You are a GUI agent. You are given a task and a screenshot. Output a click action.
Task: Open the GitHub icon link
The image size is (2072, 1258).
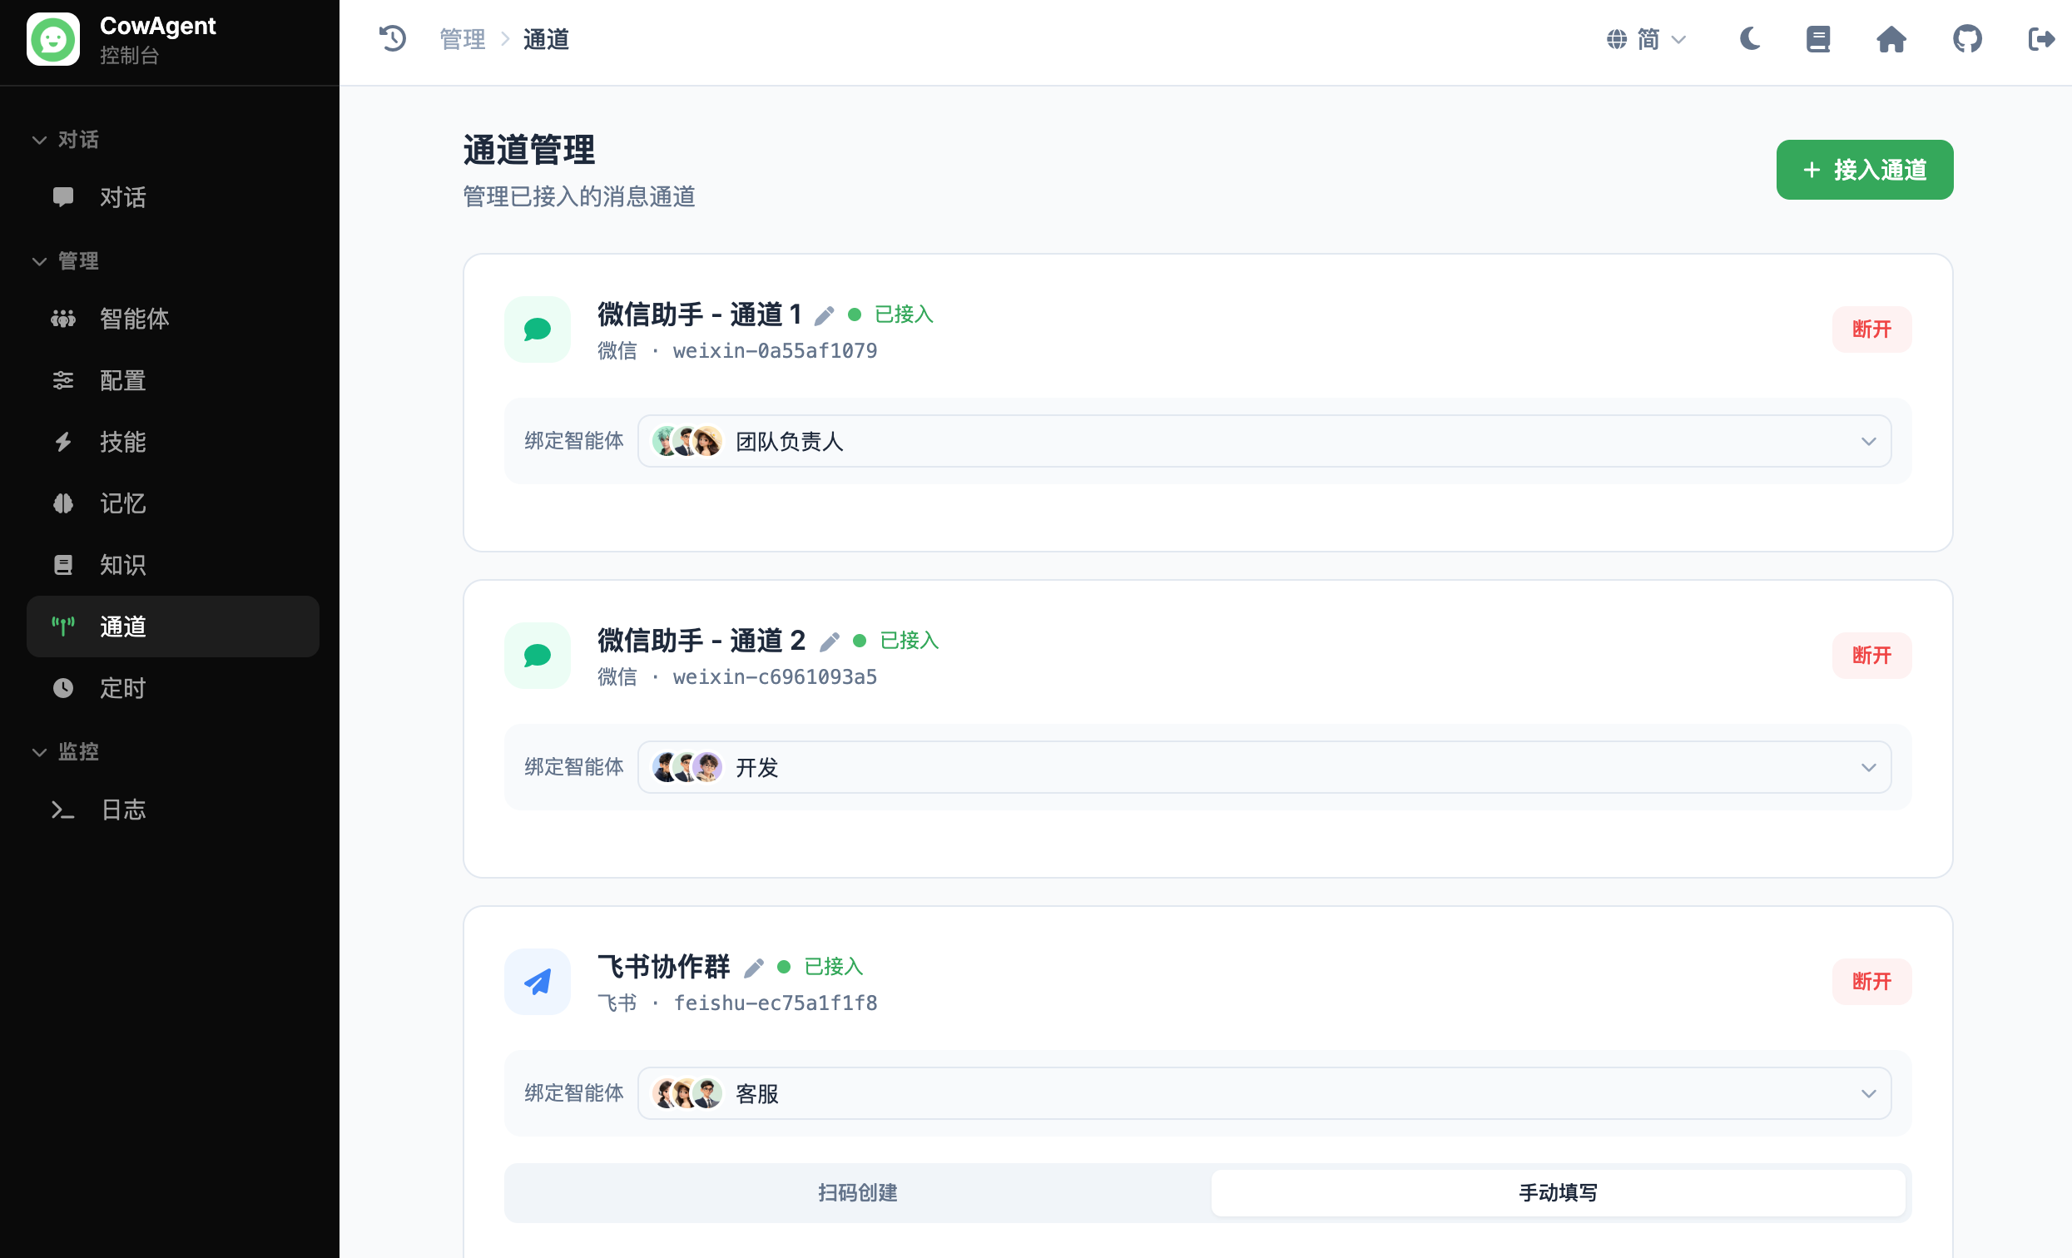[1967, 38]
